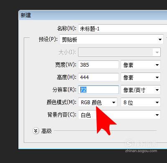
Task: Click the 宽度(W): label
Action: point(66,65)
